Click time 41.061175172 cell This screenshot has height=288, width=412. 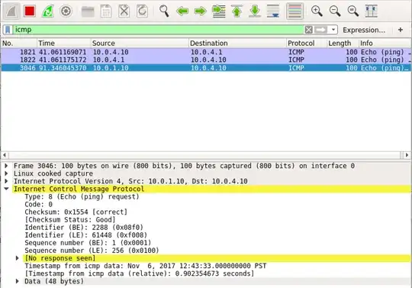(63, 60)
